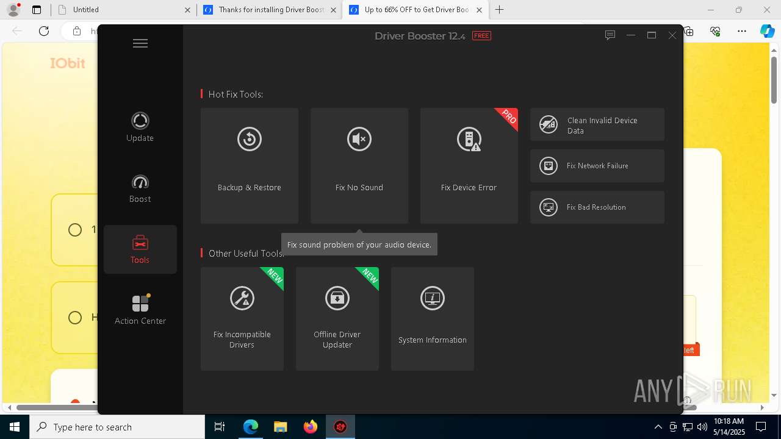Click the FREE edition badge
Image resolution: width=781 pixels, height=439 pixels.
481,36
